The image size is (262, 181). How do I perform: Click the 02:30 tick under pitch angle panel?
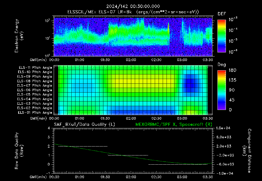(156, 118)
